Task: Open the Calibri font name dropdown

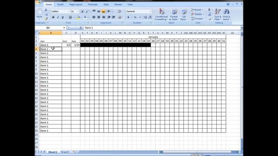Action: point(69,12)
